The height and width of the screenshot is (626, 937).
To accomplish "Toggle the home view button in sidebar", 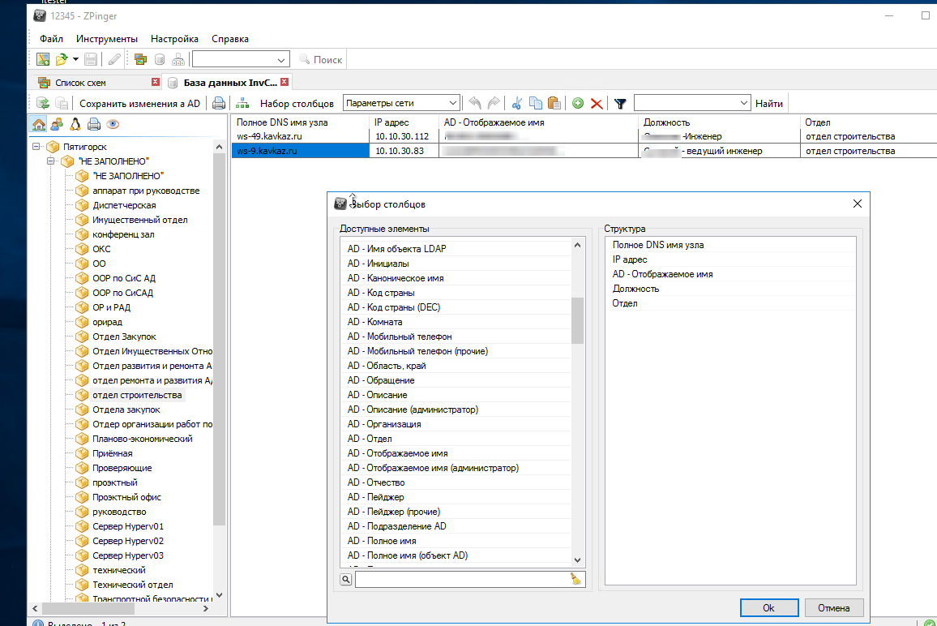I will pos(38,124).
